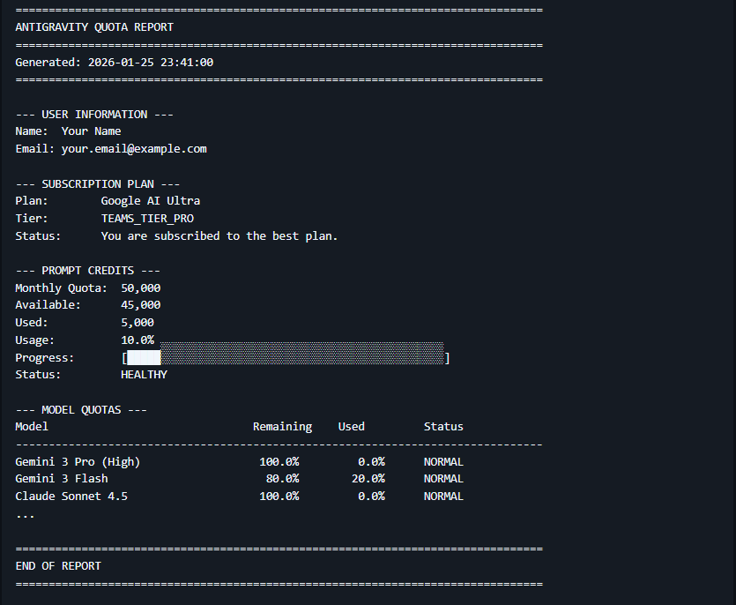The width and height of the screenshot is (736, 605).
Task: Click the SUBSCRIPTION PLAN section header
Action: click(97, 184)
